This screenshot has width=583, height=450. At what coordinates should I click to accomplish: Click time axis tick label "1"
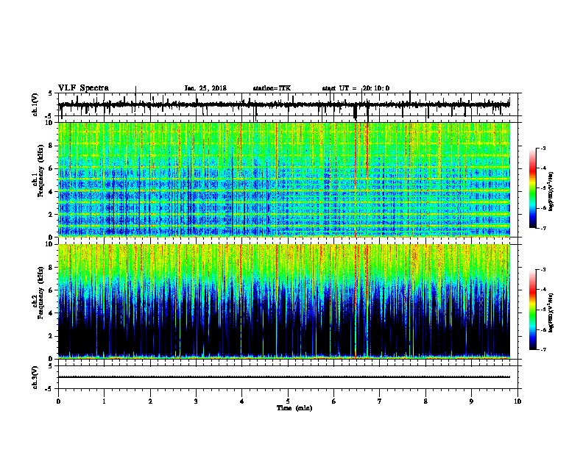(104, 401)
